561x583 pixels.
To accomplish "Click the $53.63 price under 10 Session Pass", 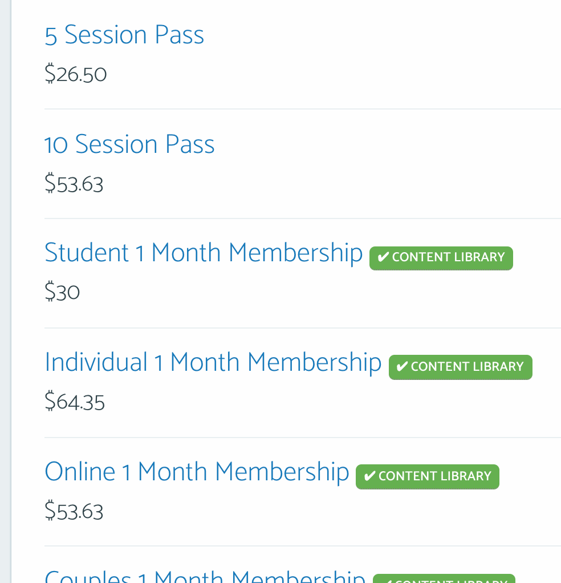I will coord(74,183).
